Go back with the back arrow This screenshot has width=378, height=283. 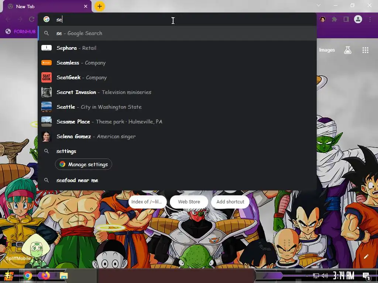pos(8,19)
